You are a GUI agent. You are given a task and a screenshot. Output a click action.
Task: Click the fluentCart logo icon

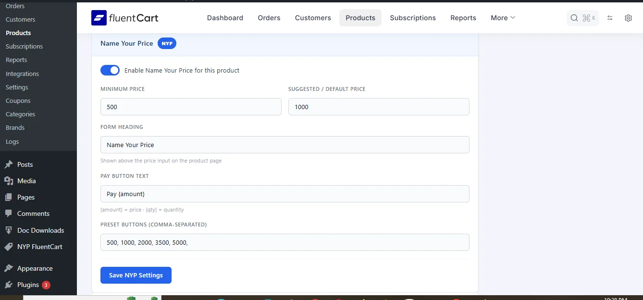99,18
